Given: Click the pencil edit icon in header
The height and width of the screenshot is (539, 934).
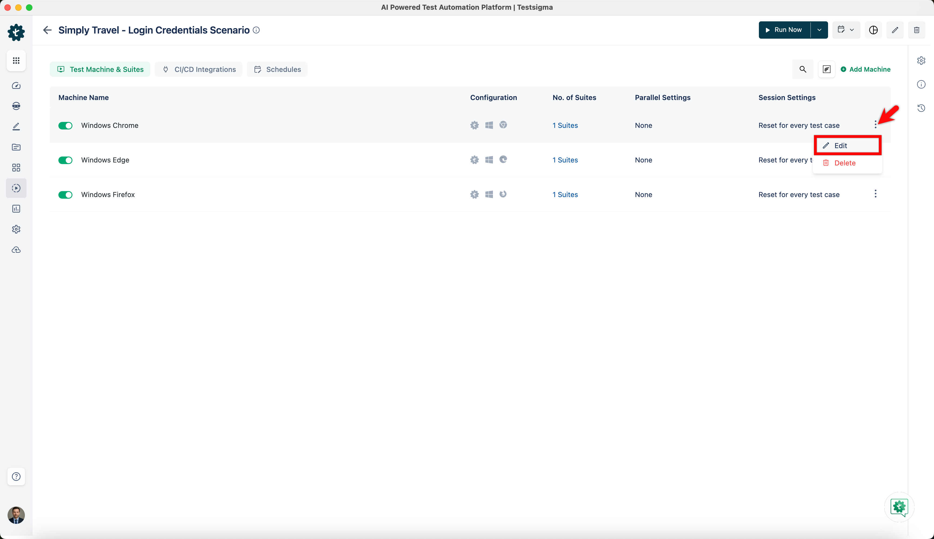Looking at the screenshot, I should (x=895, y=30).
